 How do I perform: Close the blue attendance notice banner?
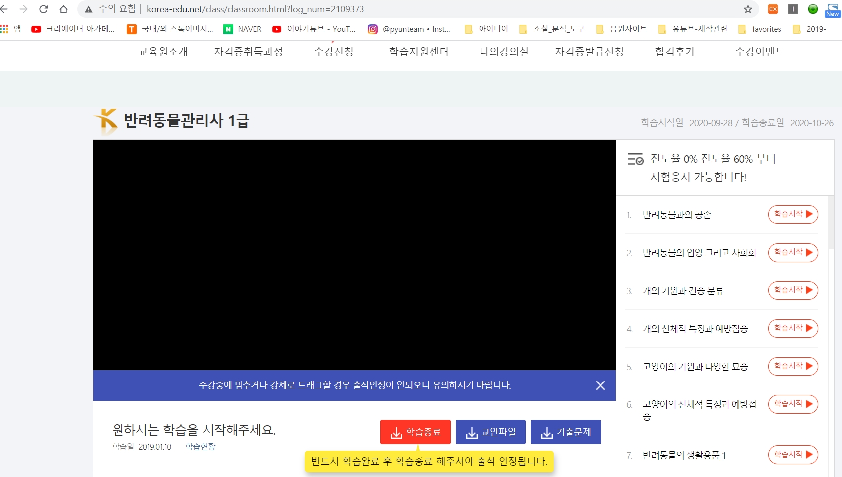click(x=601, y=385)
